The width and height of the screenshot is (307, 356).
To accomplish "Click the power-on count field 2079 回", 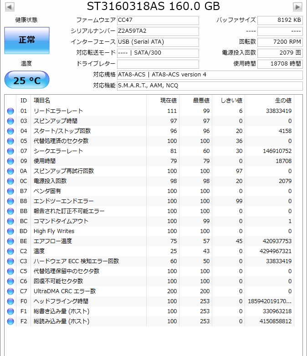I will click(x=280, y=53).
